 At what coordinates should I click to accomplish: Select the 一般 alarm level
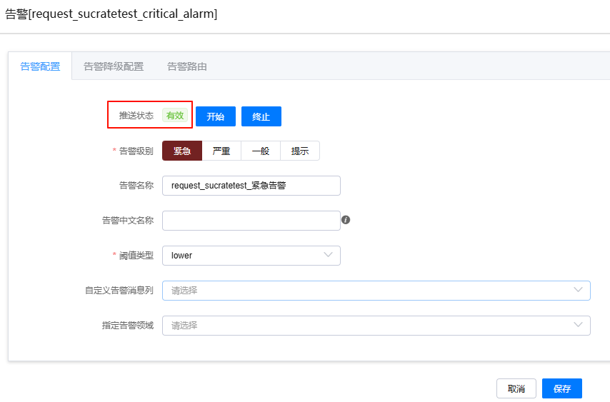click(261, 151)
